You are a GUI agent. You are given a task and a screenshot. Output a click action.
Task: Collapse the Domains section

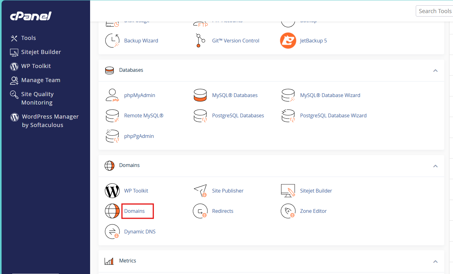[435, 166]
